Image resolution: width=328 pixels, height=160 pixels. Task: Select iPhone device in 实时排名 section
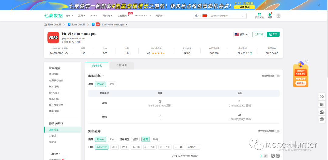pyautogui.click(x=101, y=84)
